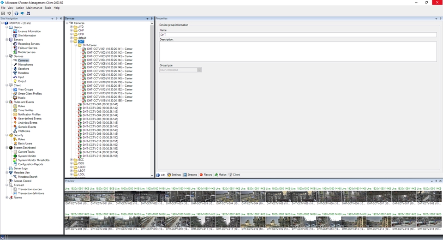Collapse the DHT camera group
The image size is (443, 240).
click(x=72, y=42)
